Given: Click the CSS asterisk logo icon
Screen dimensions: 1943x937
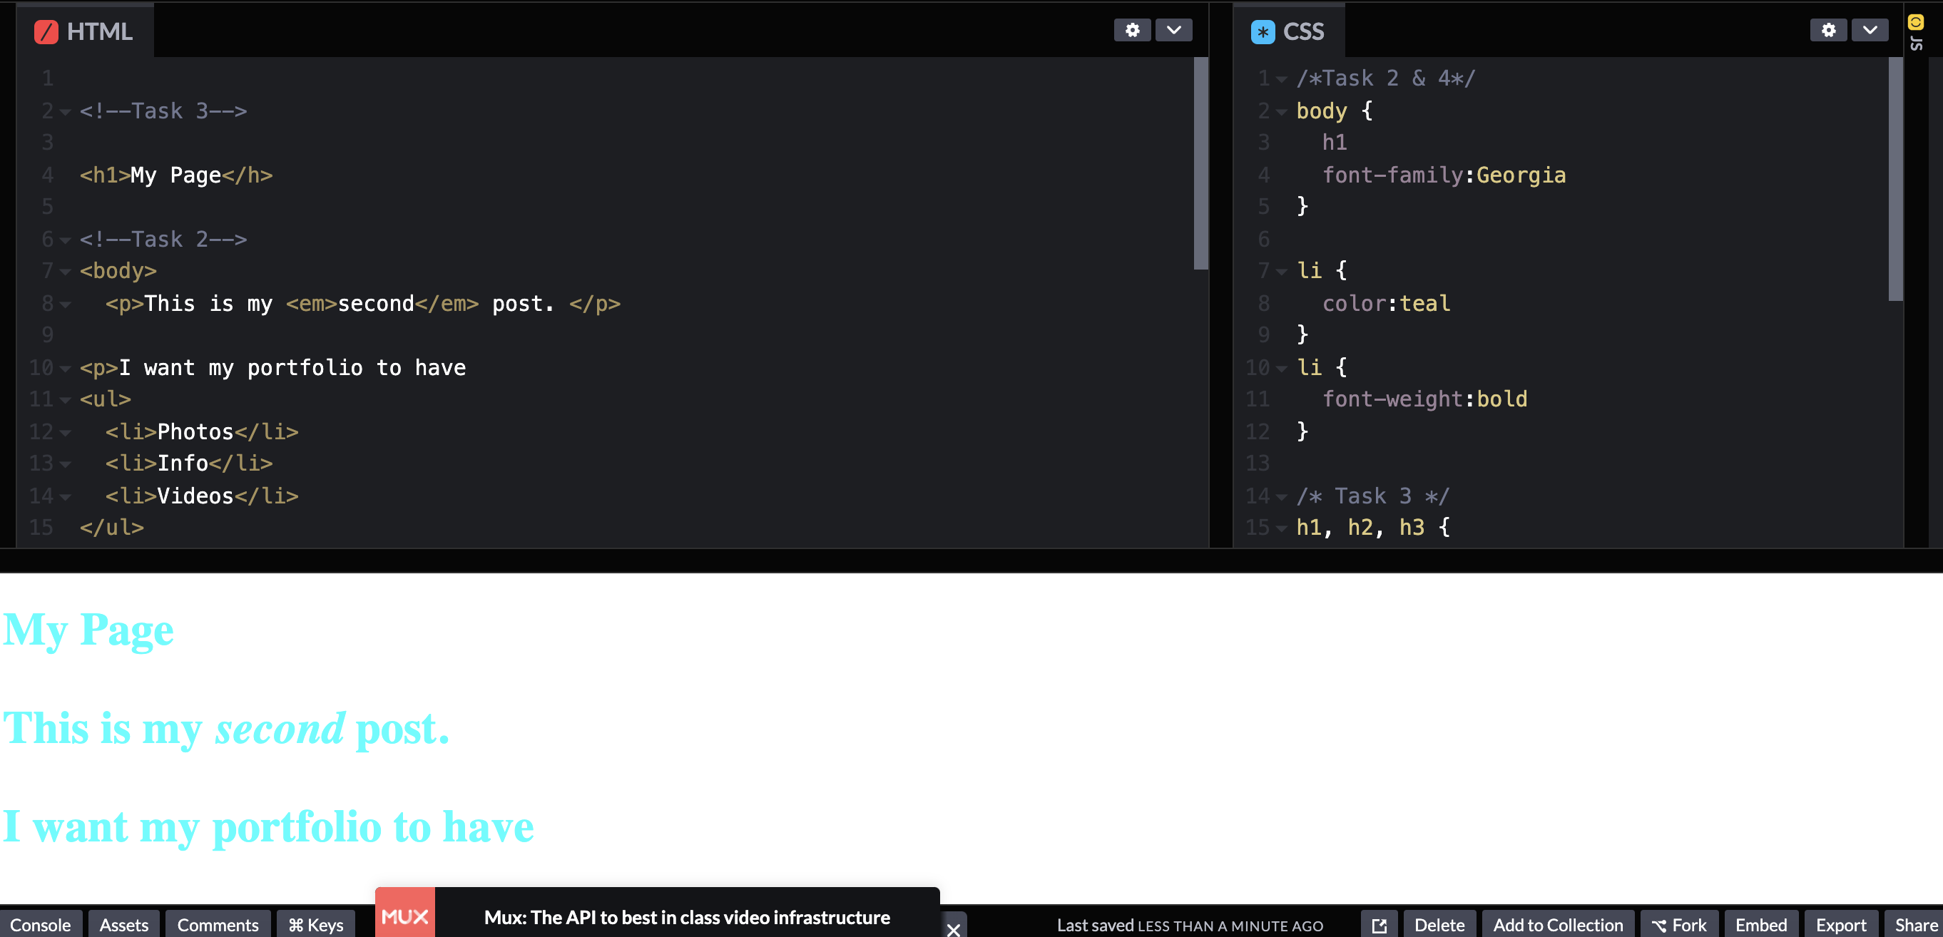Looking at the screenshot, I should point(1263,31).
